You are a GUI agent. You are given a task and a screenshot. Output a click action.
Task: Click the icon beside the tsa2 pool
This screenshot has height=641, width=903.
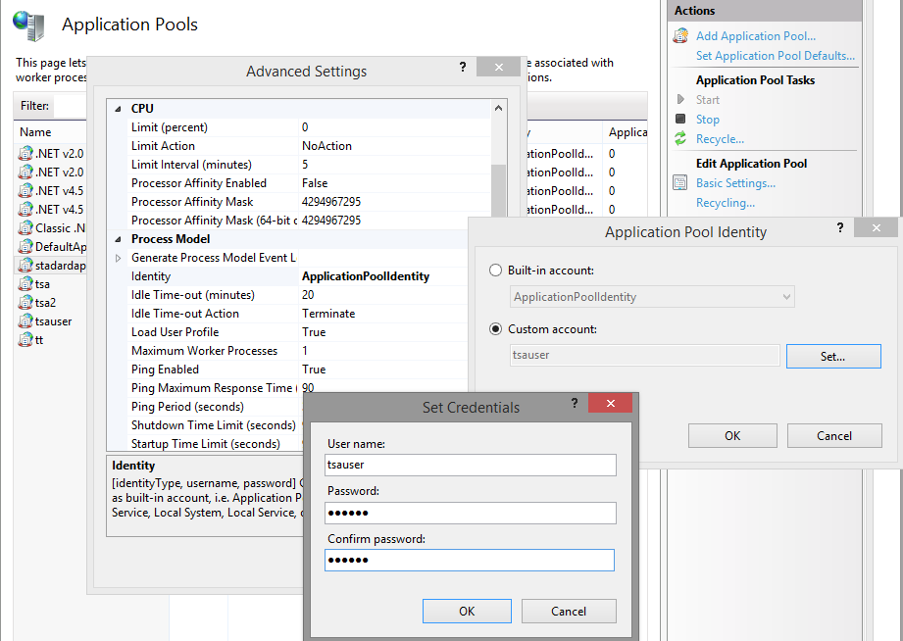(x=25, y=302)
